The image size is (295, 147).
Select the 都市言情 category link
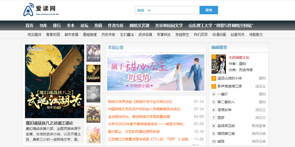(71, 35)
